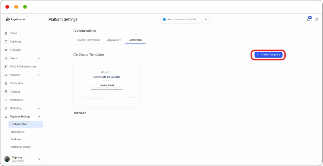Open Additional details submenu item
The width and height of the screenshot is (323, 166).
pyautogui.click(x=21, y=147)
